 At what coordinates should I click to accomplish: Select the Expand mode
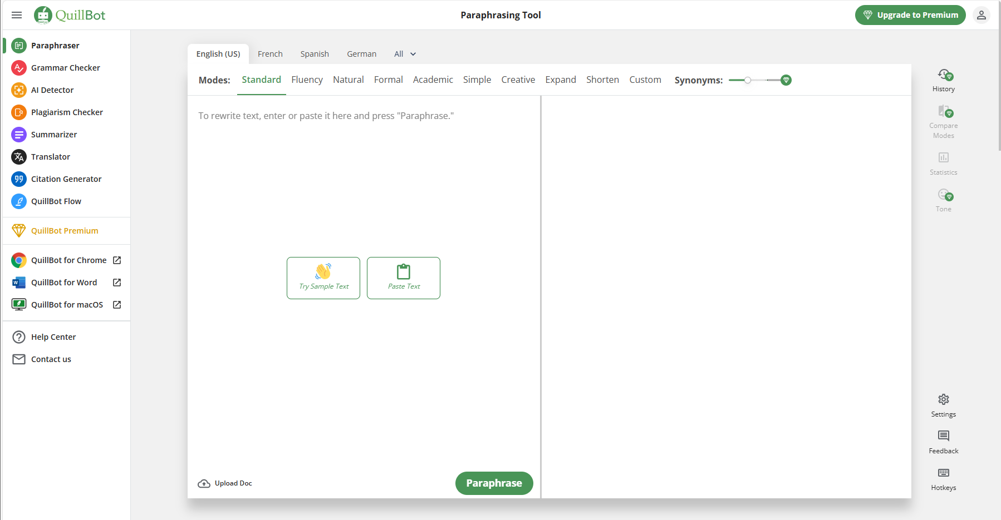point(561,80)
